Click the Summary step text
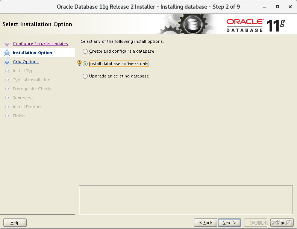297x229 pixels. 22,98
